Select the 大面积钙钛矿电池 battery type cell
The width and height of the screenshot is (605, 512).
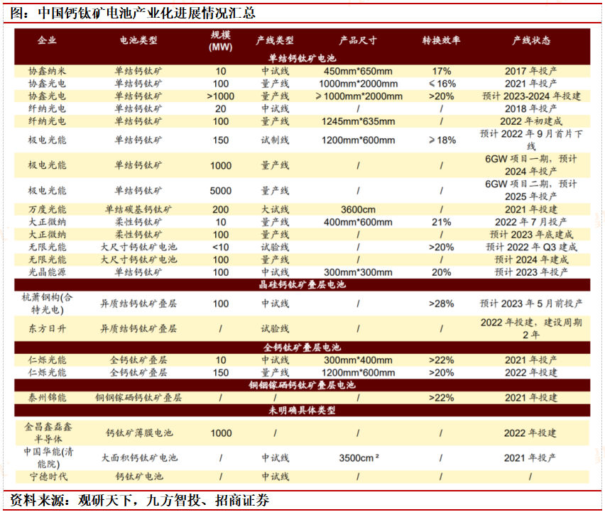tap(139, 458)
